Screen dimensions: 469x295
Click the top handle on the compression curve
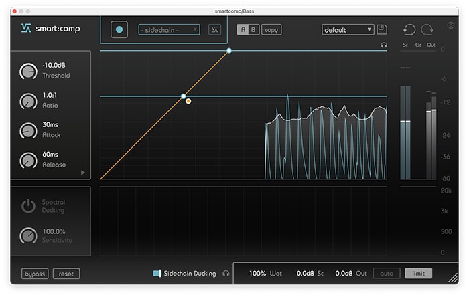229,50
